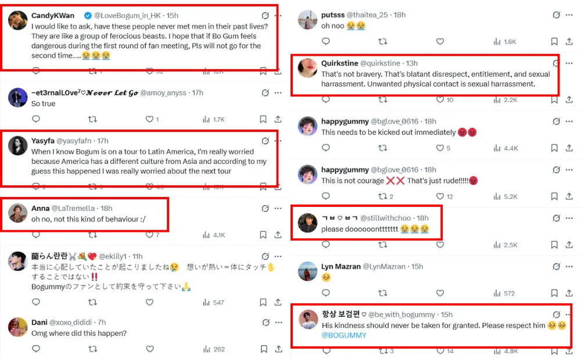This screenshot has height=362, width=581.
Task: Reply to amoy_anyss's "So true" tweet
Action: (x=36, y=119)
